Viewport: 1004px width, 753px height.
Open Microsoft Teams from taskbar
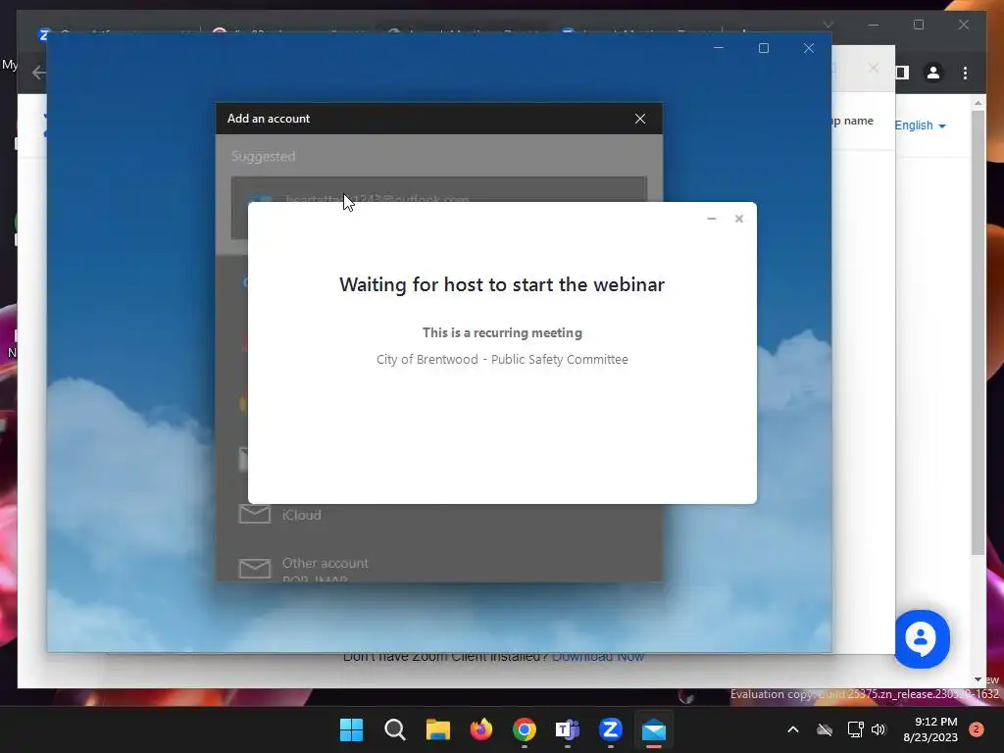(568, 729)
